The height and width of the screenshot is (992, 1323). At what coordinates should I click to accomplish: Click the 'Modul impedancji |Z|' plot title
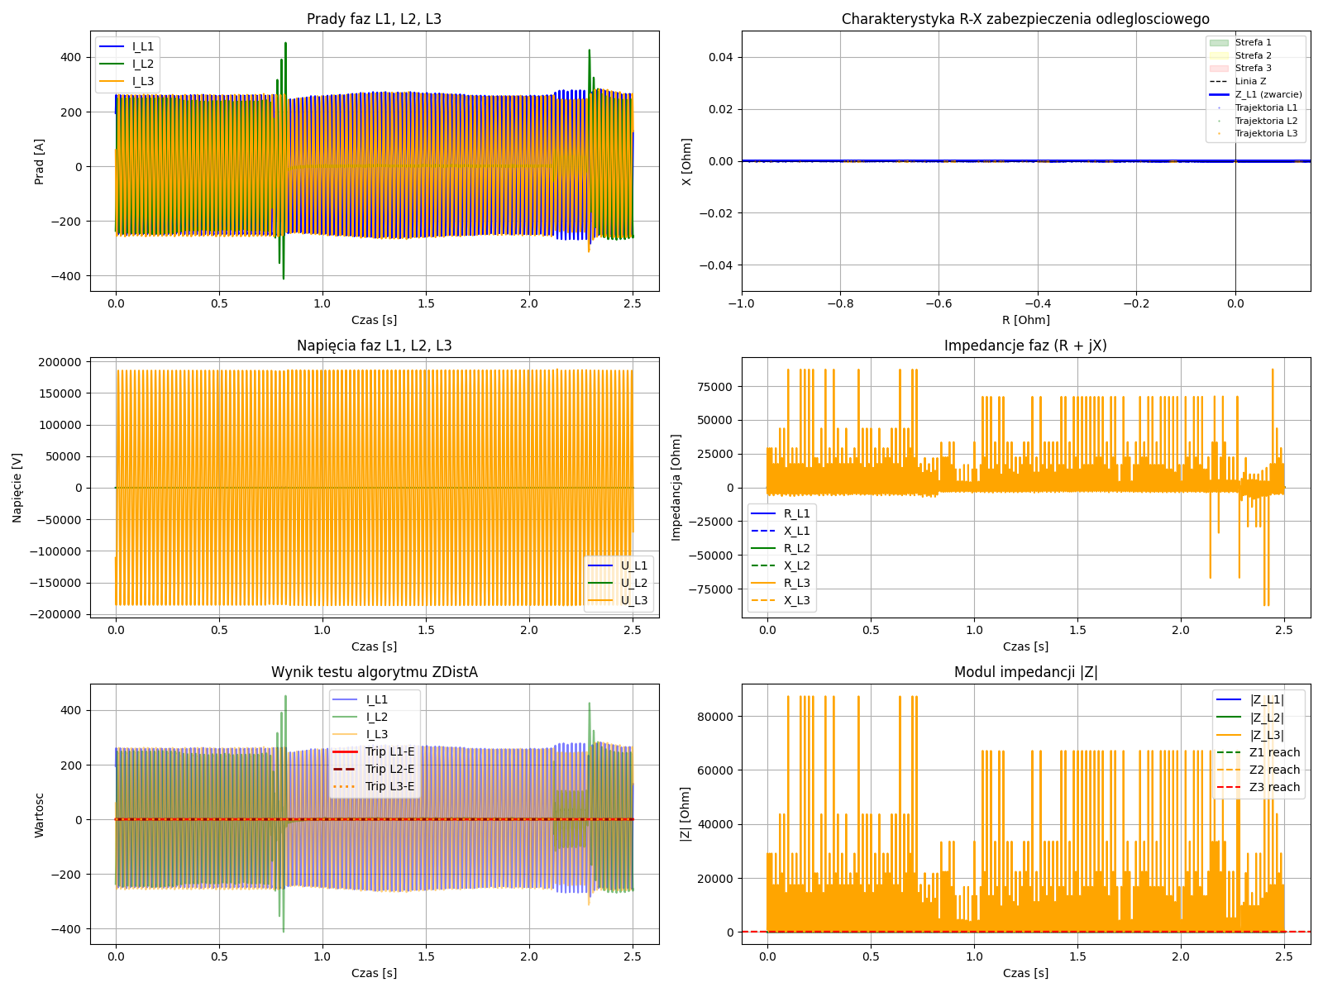[x=1025, y=672]
